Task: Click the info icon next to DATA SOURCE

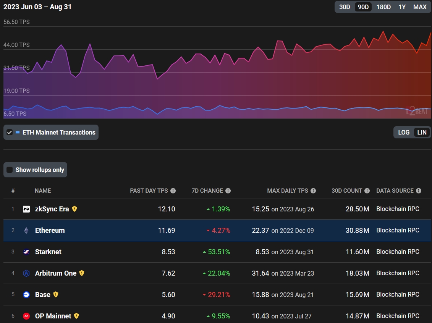Action: (x=419, y=191)
